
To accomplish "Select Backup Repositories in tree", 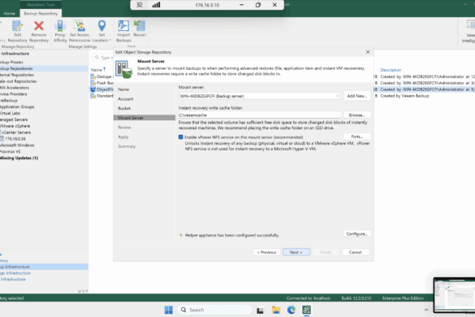I will tap(16, 68).
